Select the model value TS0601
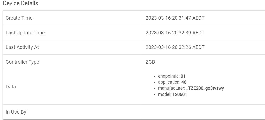The image size is (265, 120). pyautogui.click(x=179, y=94)
